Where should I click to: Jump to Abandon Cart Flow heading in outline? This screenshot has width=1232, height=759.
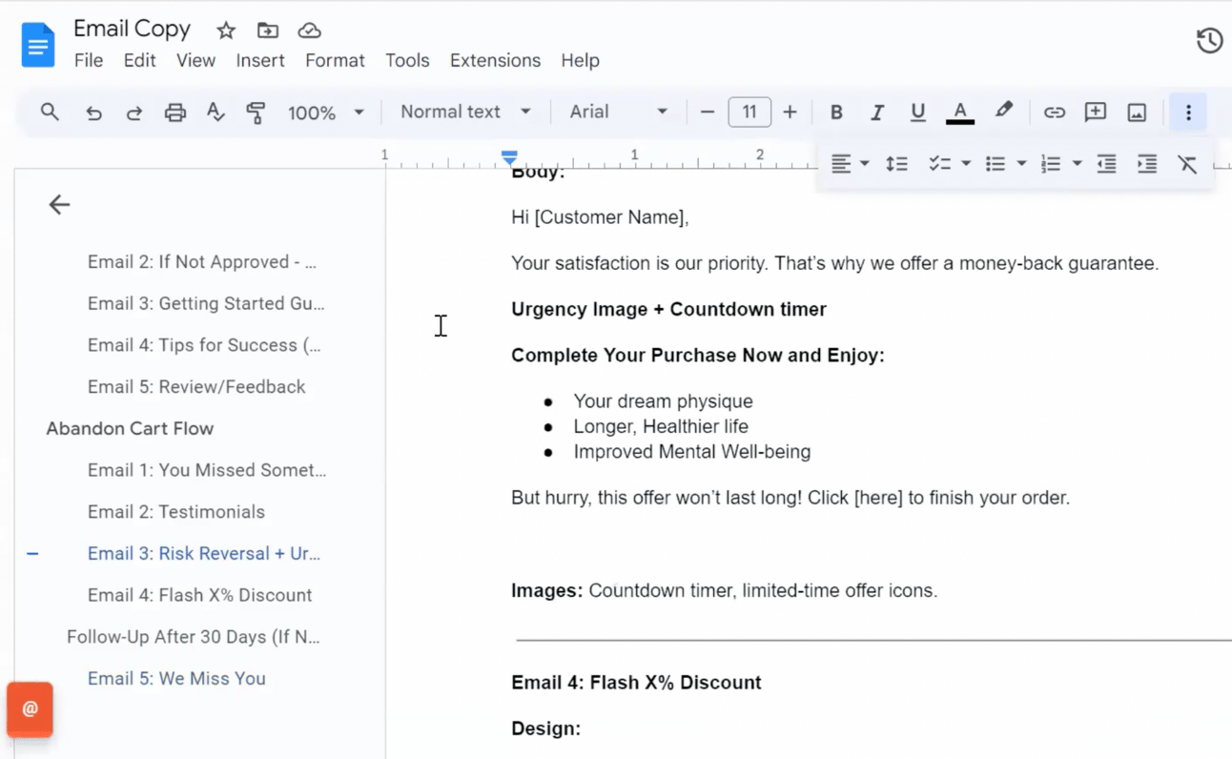pyautogui.click(x=130, y=428)
